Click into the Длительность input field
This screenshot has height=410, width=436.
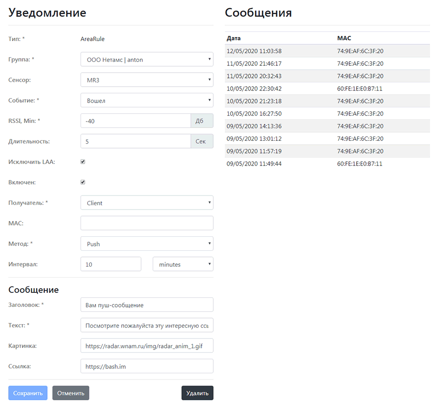pyautogui.click(x=136, y=141)
